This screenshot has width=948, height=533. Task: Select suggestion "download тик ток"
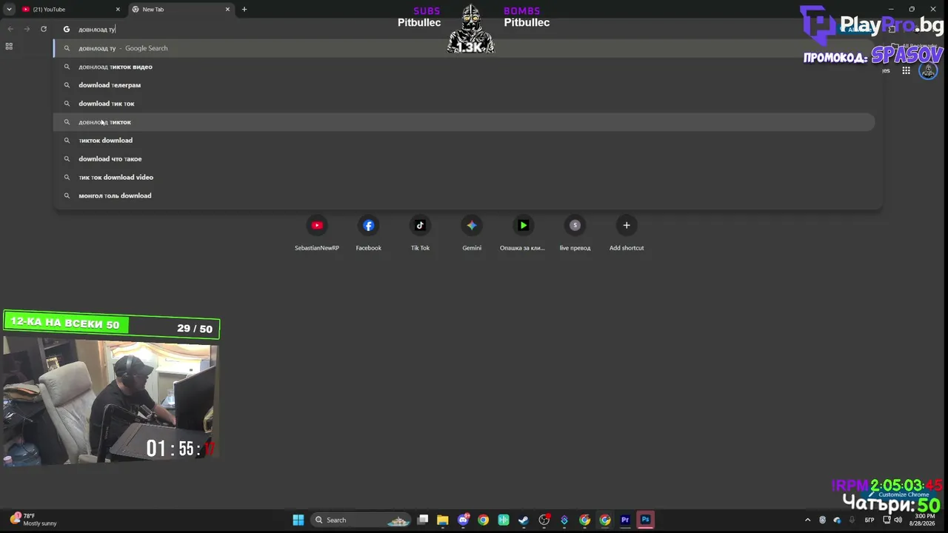[464, 104]
